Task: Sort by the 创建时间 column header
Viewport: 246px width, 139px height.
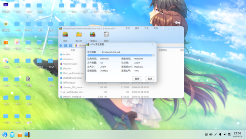Action: (x=163, y=50)
